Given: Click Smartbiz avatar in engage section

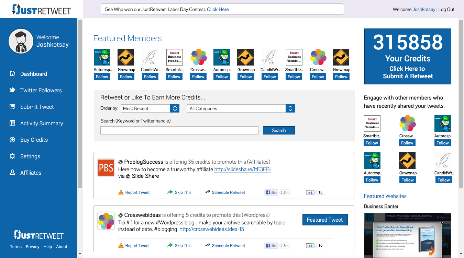Looking at the screenshot, I should (x=372, y=124).
